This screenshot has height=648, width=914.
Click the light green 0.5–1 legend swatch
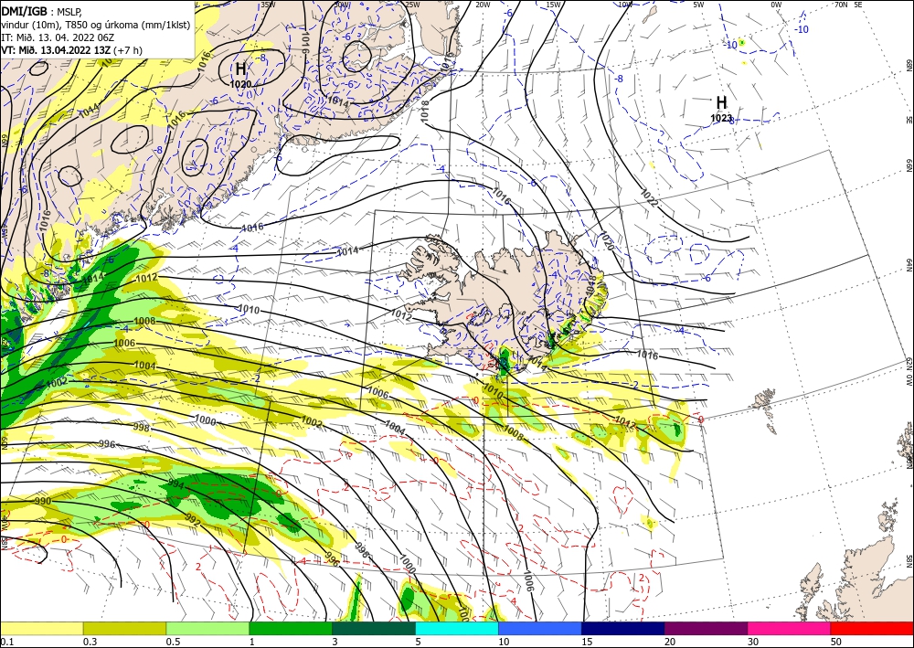coord(207,628)
